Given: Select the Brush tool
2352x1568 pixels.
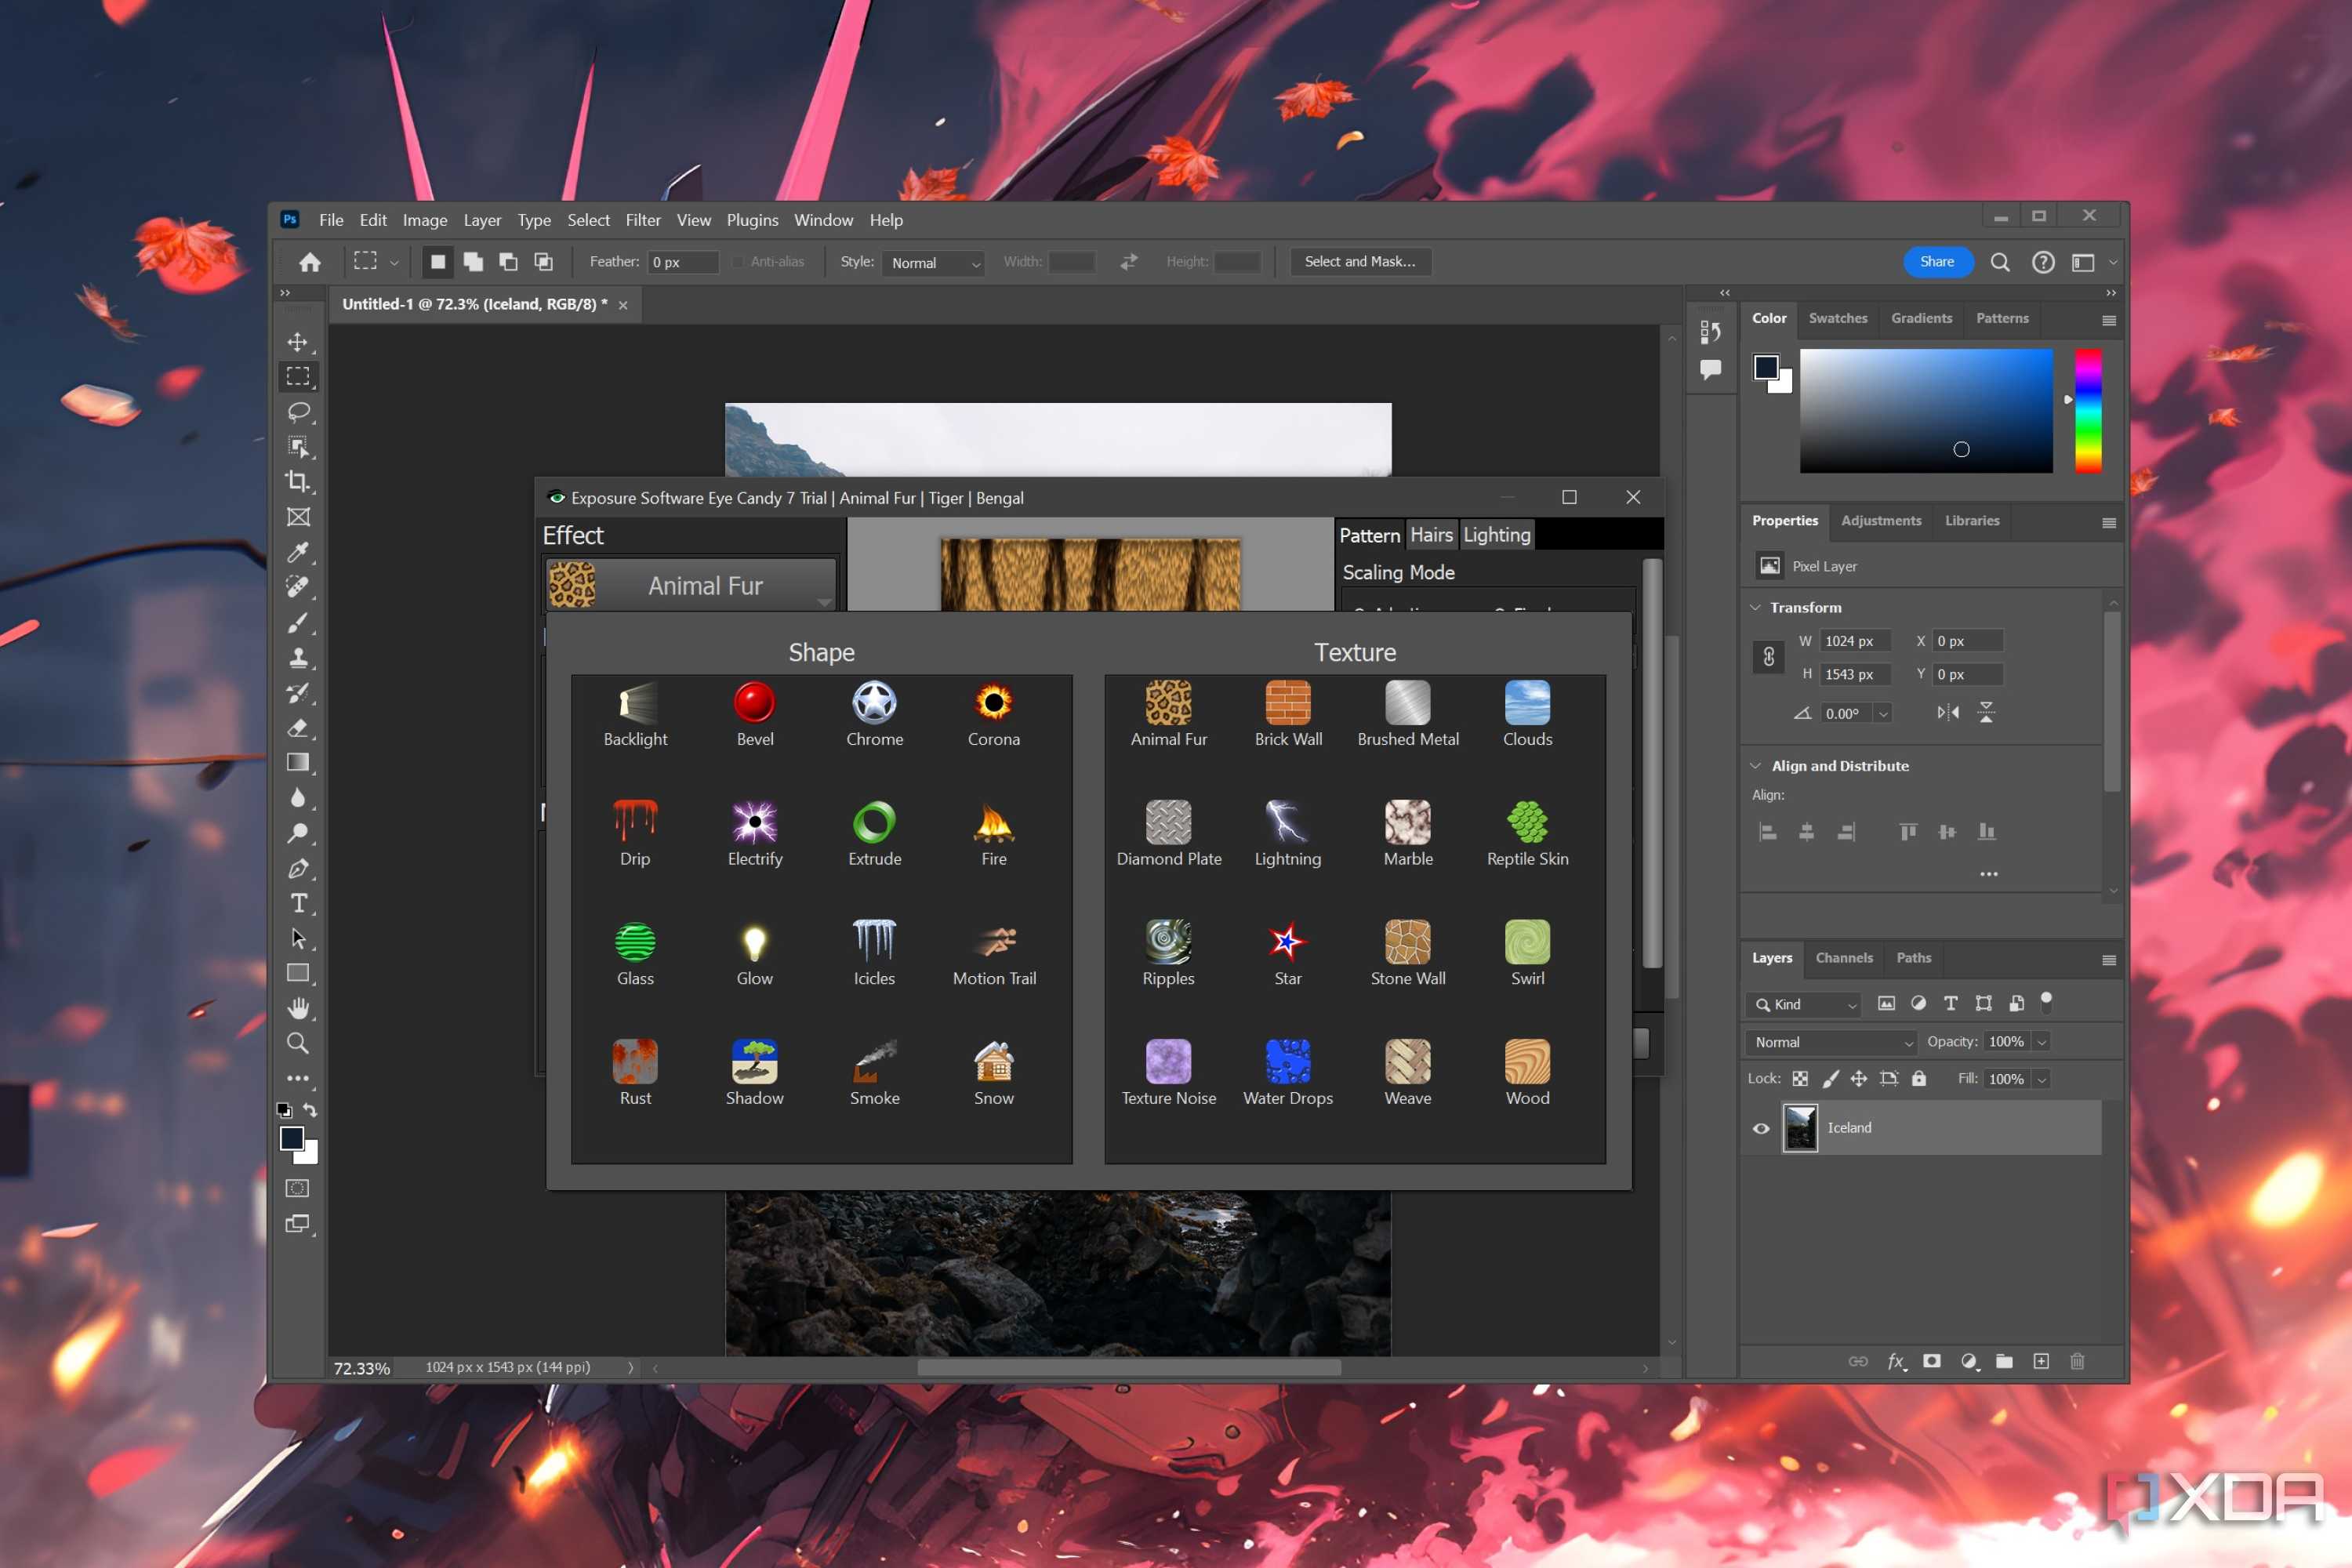Looking at the screenshot, I should [298, 622].
